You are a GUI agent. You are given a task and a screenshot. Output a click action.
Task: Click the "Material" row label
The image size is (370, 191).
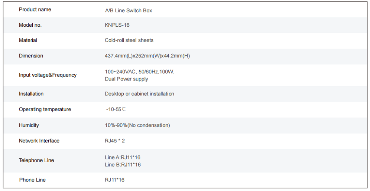pos(28,40)
